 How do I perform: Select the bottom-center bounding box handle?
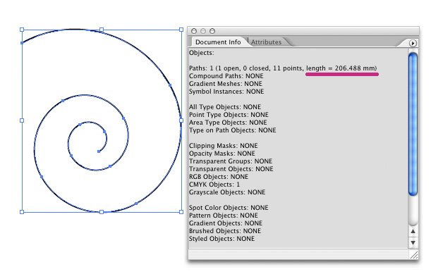point(102,212)
